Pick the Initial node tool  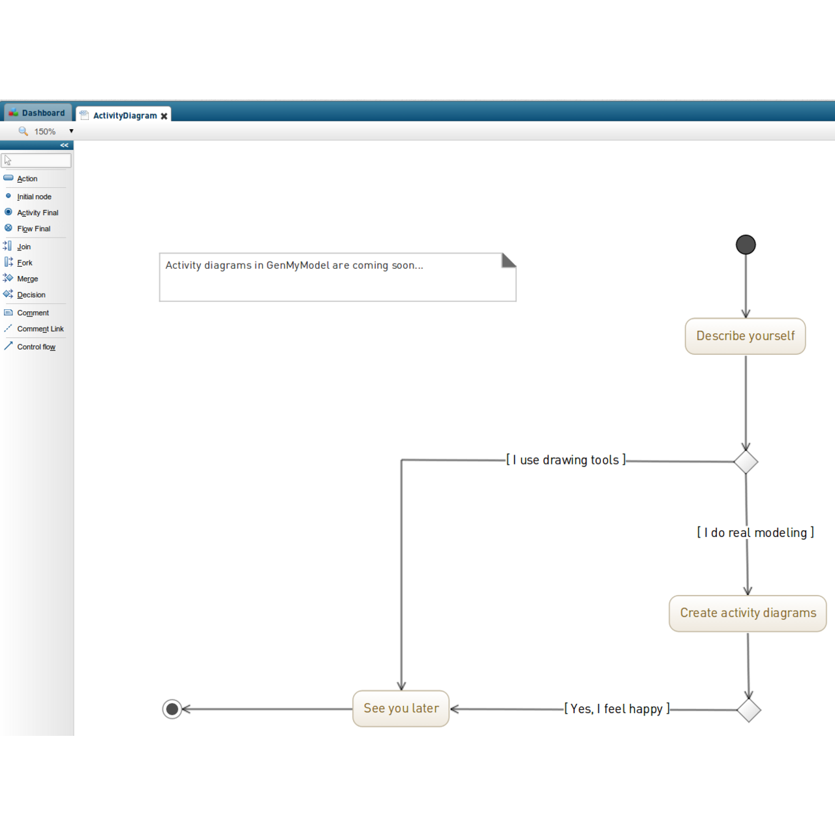point(33,196)
